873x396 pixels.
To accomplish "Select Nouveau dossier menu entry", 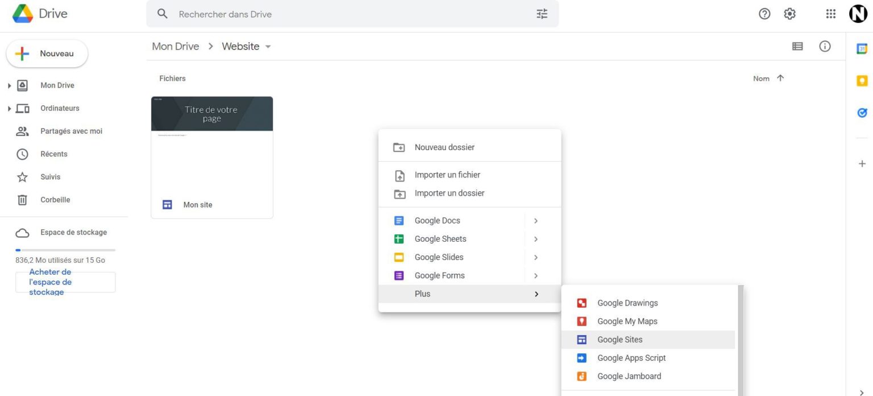I will [x=469, y=147].
